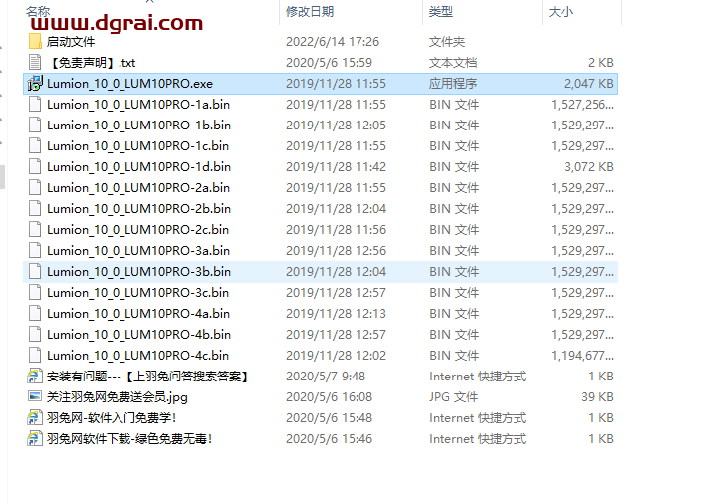717x504 pixels.
Task: Select Lumion_10_0_LUM10PRO.exe file name
Action: pos(129,84)
